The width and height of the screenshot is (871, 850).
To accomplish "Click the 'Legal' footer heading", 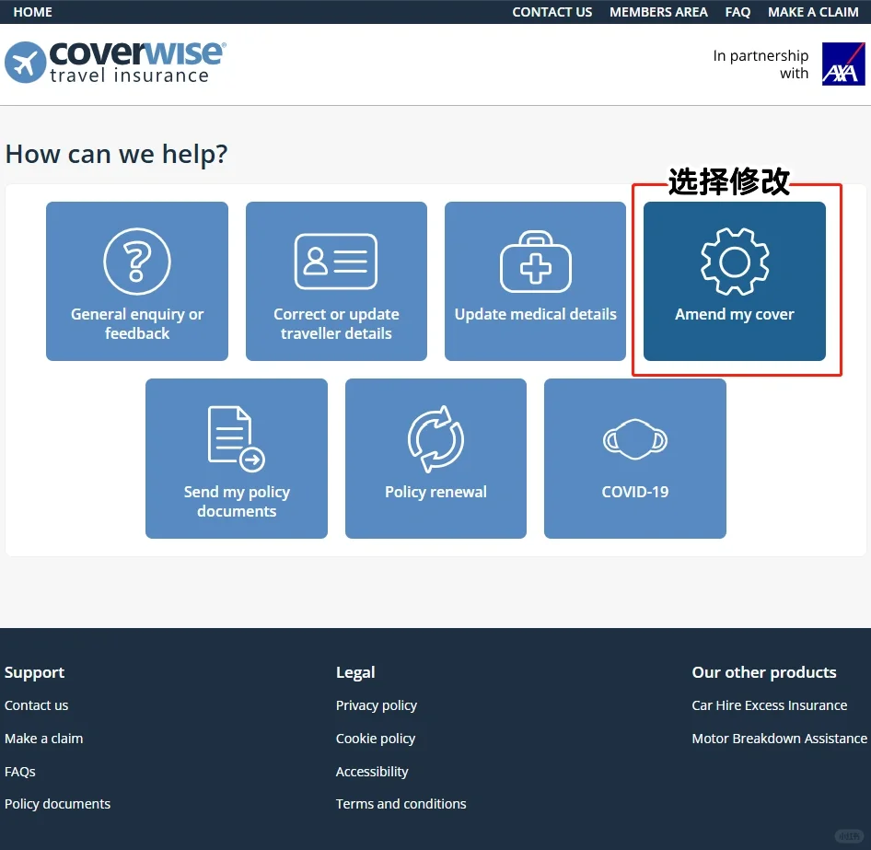I will (355, 672).
